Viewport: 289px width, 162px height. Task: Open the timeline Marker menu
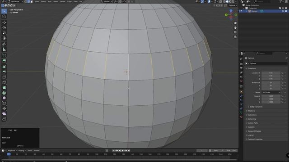(x=37, y=151)
